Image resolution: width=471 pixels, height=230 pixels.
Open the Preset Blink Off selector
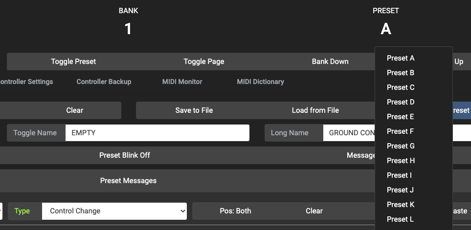[x=125, y=155]
